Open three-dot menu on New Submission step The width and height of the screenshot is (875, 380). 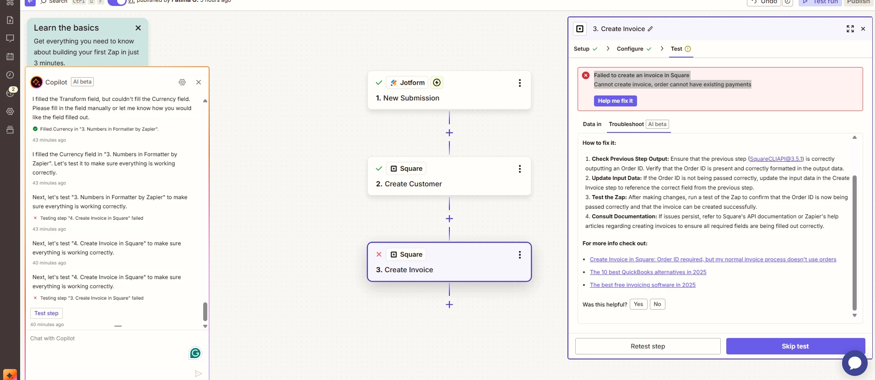(x=520, y=83)
